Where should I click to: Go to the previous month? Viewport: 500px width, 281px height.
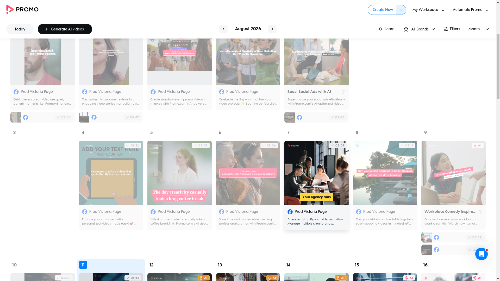tap(223, 29)
